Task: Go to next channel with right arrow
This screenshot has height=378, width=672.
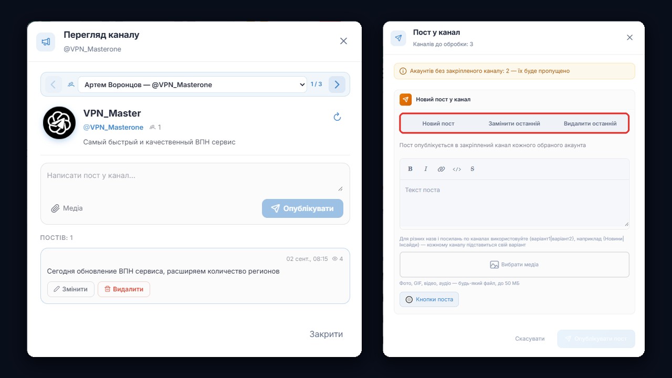Action: [x=337, y=85]
